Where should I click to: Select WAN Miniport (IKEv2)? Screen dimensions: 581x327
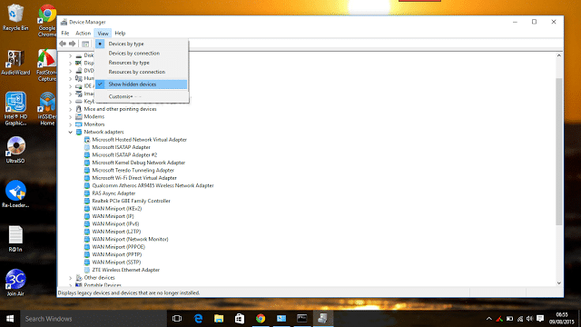tap(117, 209)
